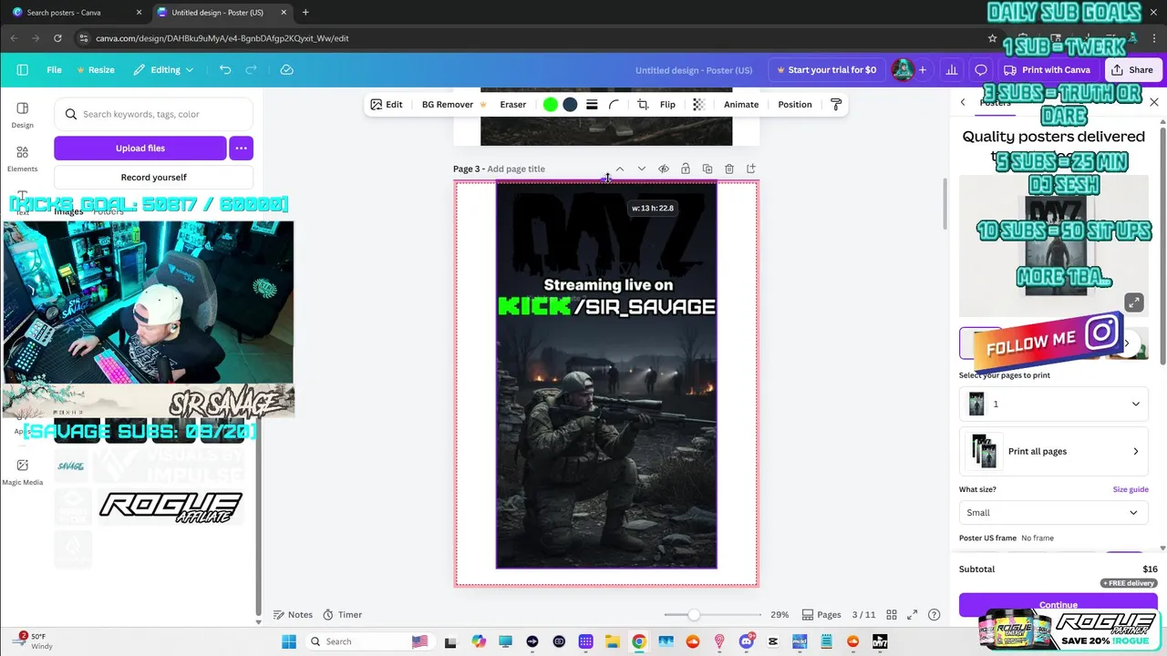The height and width of the screenshot is (656, 1167).
Task: Go back in the Posters print panel
Action: pos(963,102)
